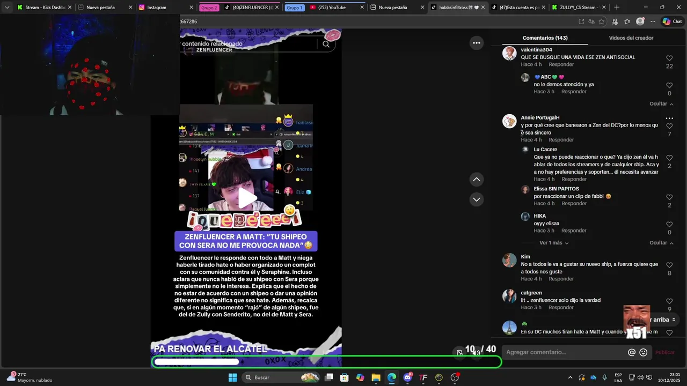This screenshot has height=386, width=687.
Task: Click the open-in-app icon in the address bar
Action: point(581,21)
